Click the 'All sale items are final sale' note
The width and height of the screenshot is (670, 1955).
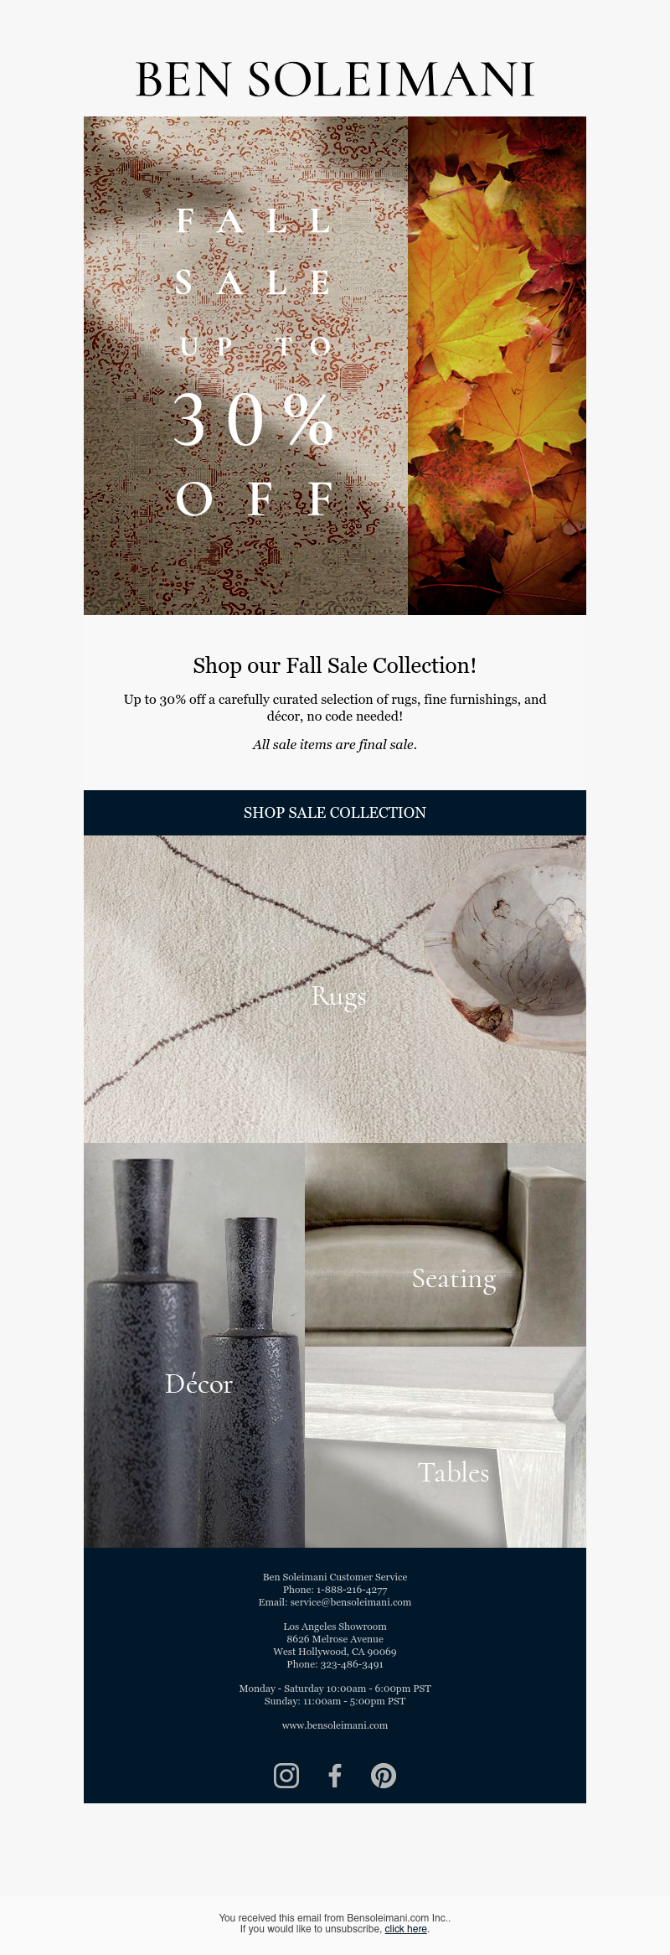pos(335,744)
